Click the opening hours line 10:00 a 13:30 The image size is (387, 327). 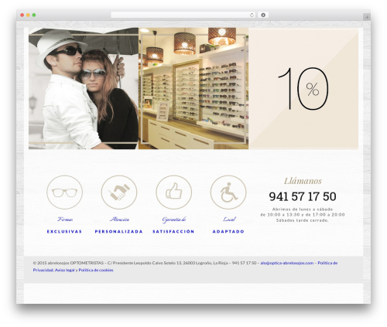coord(303,215)
